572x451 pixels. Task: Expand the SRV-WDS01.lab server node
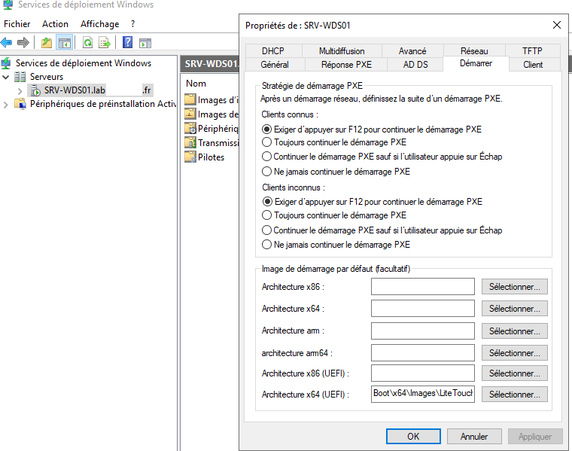coord(20,90)
